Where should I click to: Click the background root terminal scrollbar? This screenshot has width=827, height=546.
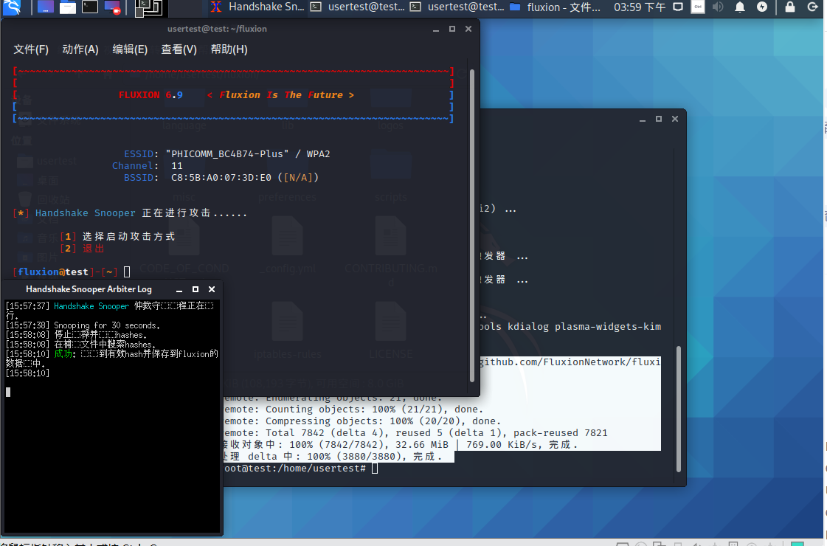(x=678, y=409)
